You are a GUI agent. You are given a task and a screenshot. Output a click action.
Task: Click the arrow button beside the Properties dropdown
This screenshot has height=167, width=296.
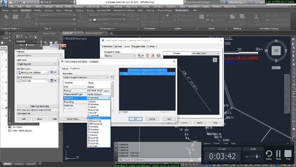tap(112, 77)
